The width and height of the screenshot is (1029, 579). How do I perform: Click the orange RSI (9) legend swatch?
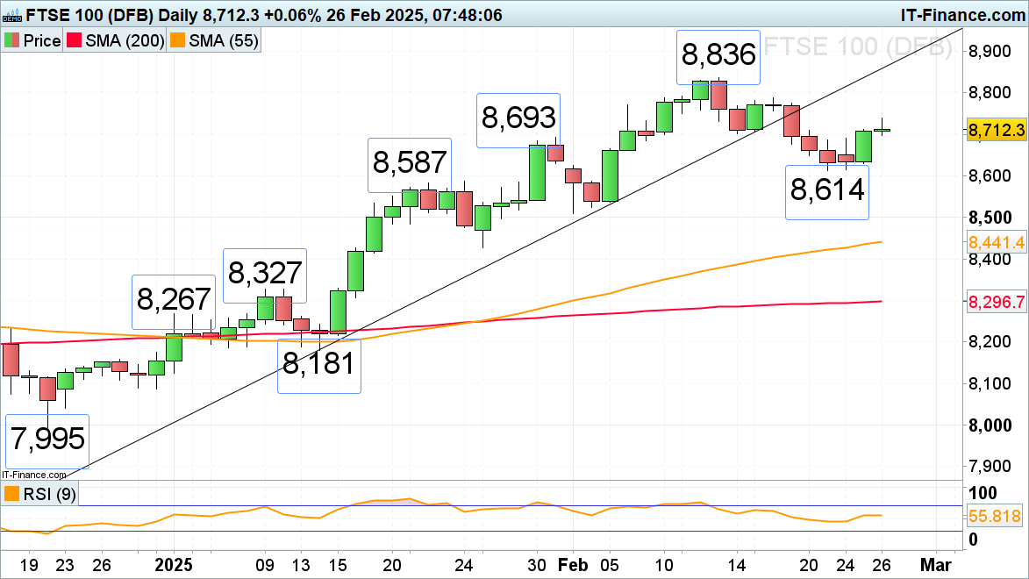click(x=11, y=495)
